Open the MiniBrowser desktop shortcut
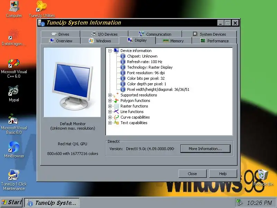 point(14,150)
